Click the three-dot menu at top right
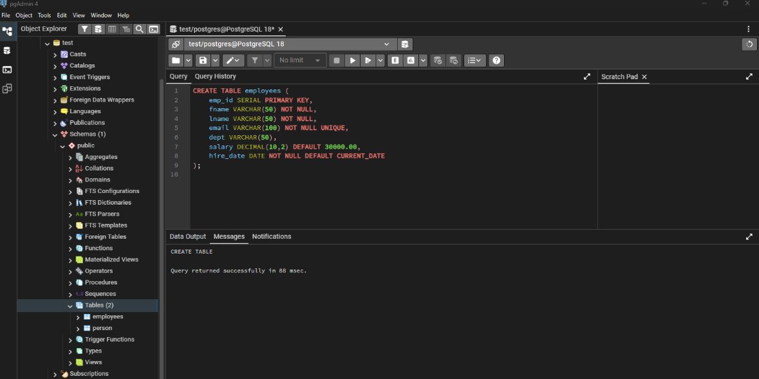Viewport: 759px width, 379px height. pyautogui.click(x=749, y=29)
